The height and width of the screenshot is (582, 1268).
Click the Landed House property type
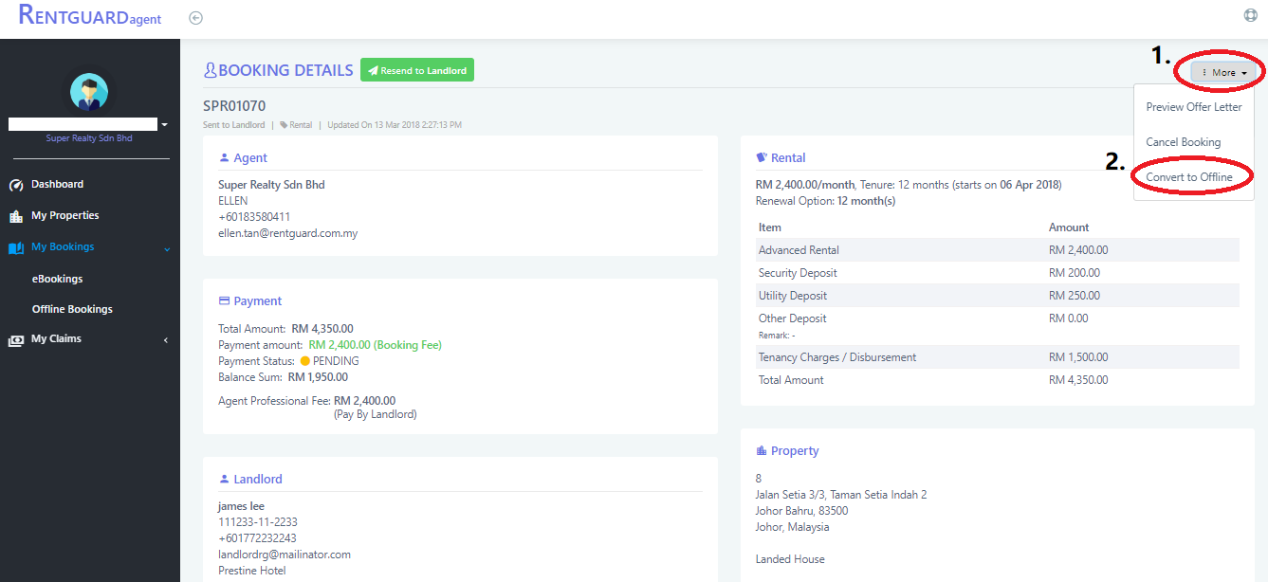point(790,559)
